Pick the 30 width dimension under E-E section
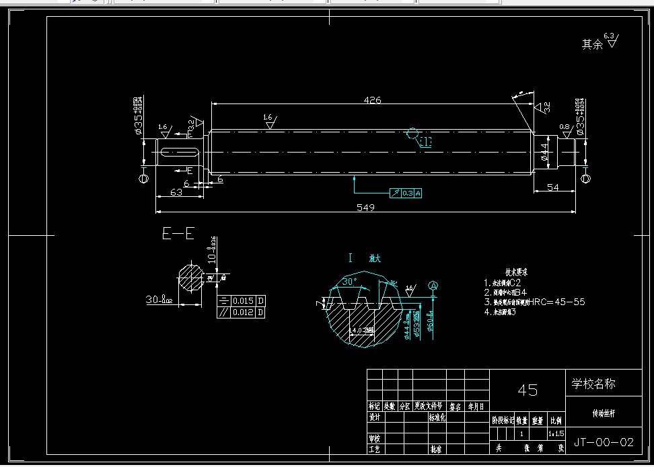This screenshot has height=467, width=654. click(x=159, y=300)
